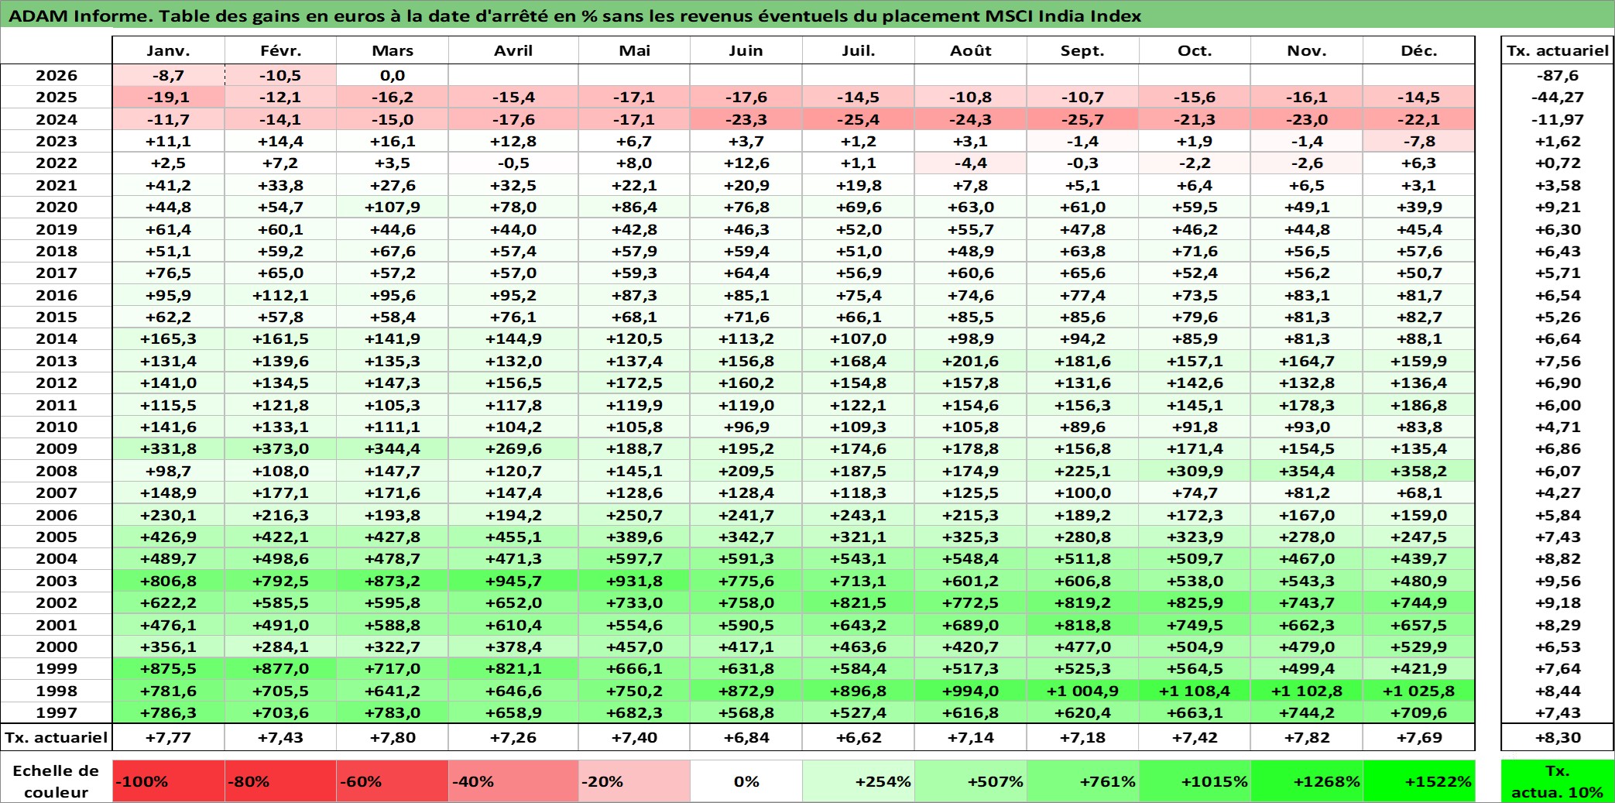Select the +7,82 November actuarial rate
This screenshot has width=1615, height=803.
pyautogui.click(x=1307, y=737)
